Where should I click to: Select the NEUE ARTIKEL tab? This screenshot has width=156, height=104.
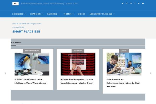tap(16, 43)
